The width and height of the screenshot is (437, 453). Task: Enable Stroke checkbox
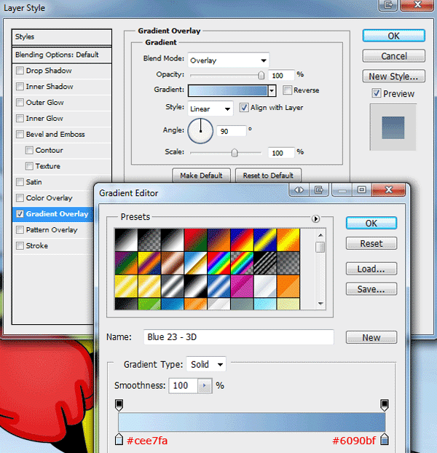coord(20,246)
